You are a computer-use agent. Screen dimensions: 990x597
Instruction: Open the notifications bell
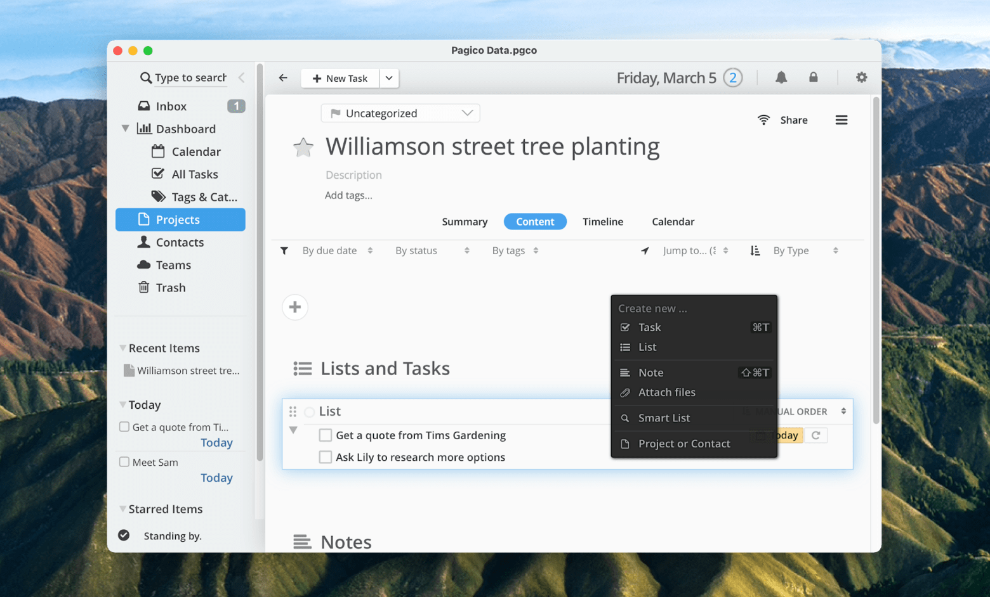pos(781,77)
